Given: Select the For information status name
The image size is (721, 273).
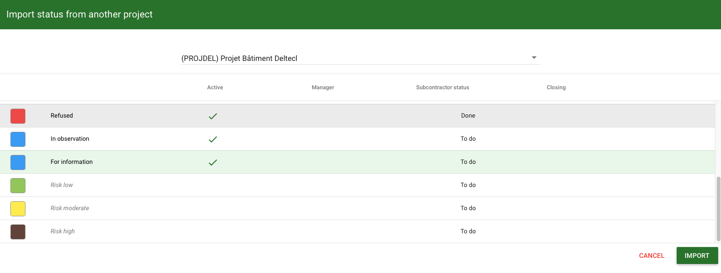Looking at the screenshot, I should [72, 162].
